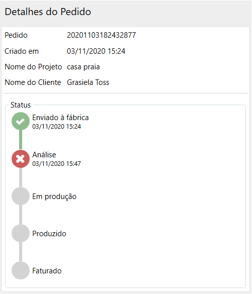The width and height of the screenshot is (252, 294).
Task: Click the Em produção step label
Action: pos(54,197)
